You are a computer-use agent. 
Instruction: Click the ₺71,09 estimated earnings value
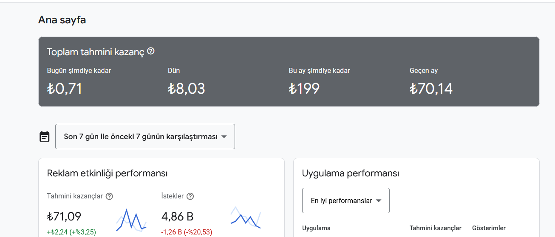tap(64, 217)
